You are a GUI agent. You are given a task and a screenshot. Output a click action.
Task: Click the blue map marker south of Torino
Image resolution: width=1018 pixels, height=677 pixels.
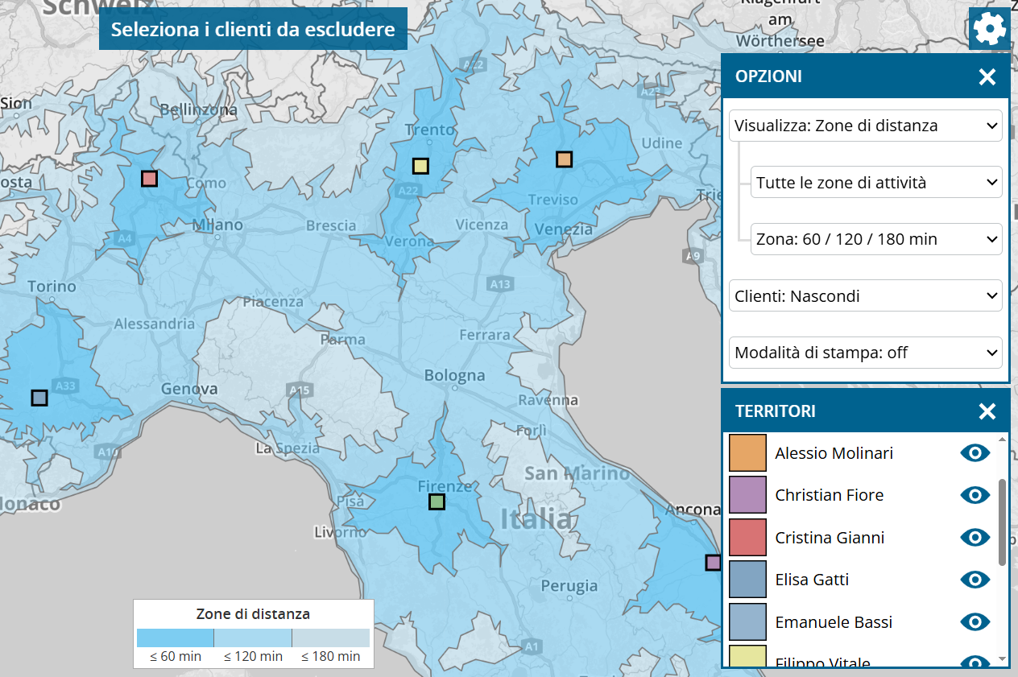(x=39, y=398)
